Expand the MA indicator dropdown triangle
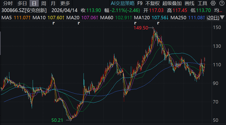 223,17
